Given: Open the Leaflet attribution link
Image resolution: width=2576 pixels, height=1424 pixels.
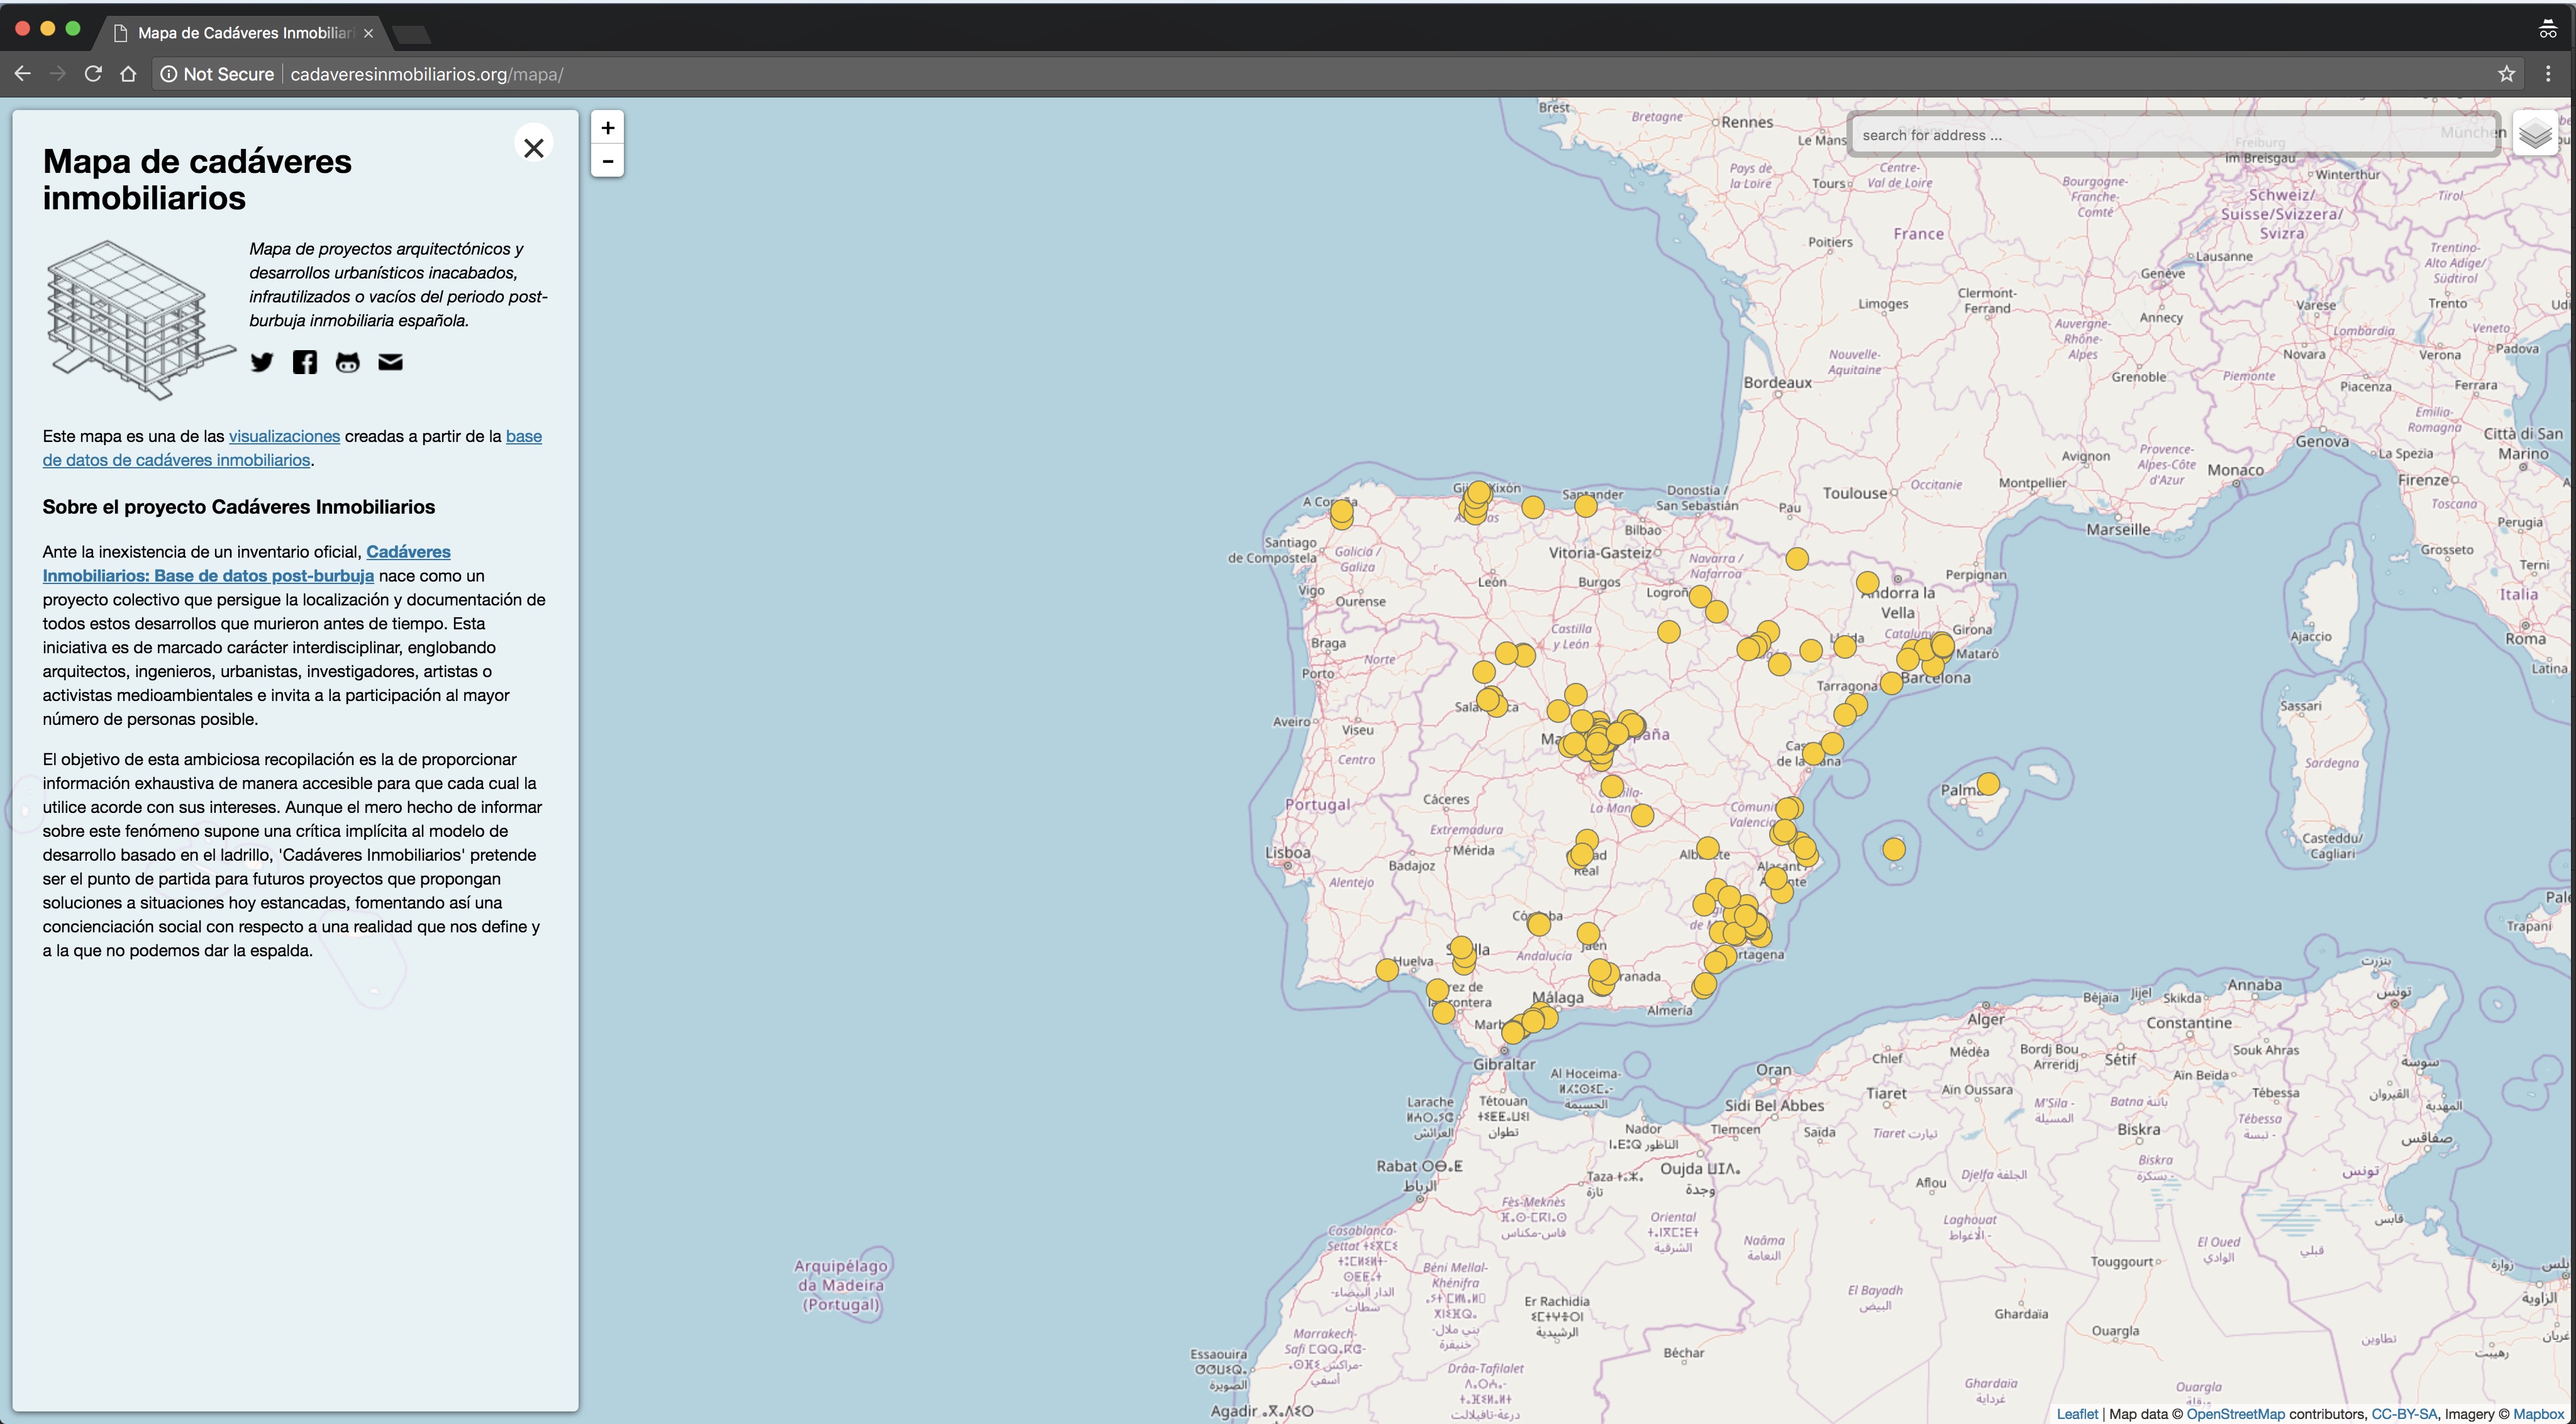Looking at the screenshot, I should click(x=2077, y=1413).
